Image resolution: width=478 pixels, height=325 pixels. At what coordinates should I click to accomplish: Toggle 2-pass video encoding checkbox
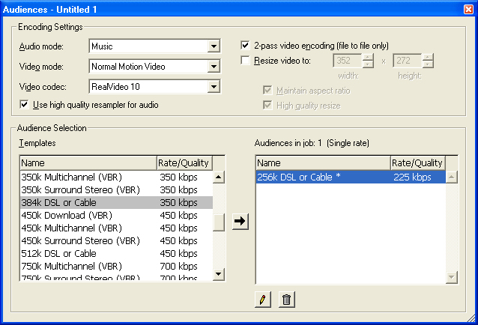(x=246, y=46)
